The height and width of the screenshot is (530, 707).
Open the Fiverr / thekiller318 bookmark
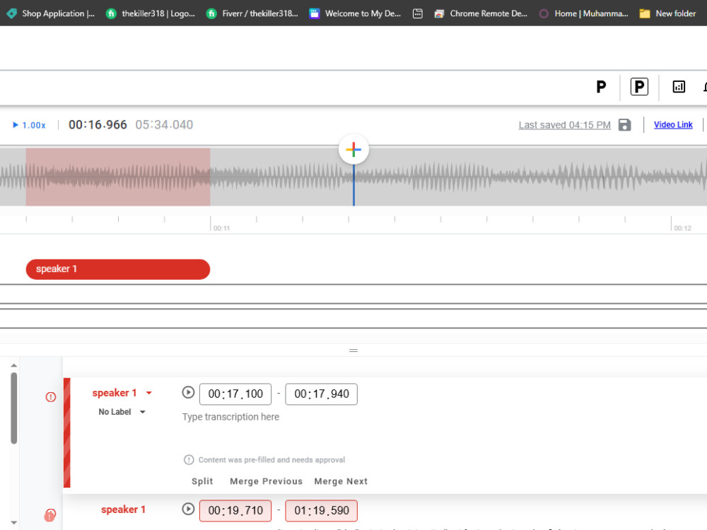[252, 13]
